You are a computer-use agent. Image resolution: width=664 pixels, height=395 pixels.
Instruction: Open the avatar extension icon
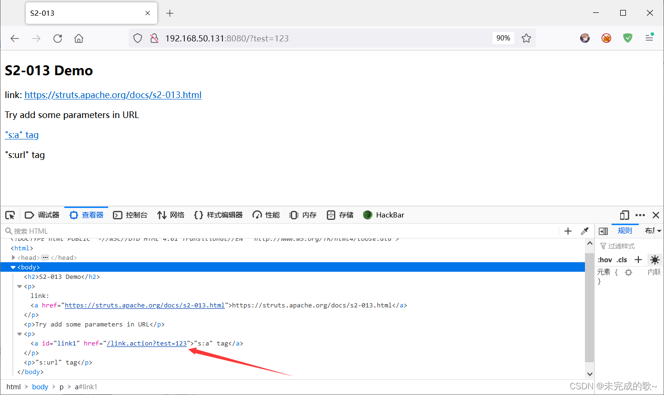coord(585,39)
